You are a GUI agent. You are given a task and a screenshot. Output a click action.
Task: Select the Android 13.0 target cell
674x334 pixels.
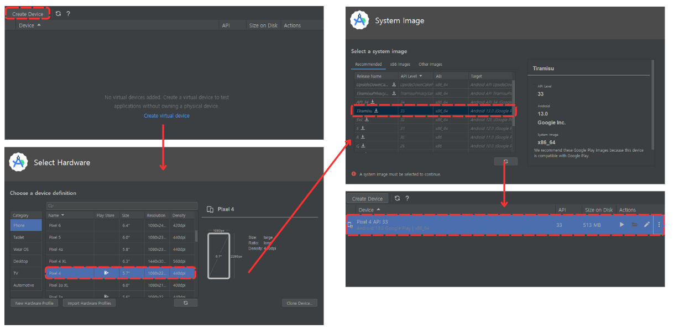(492, 111)
